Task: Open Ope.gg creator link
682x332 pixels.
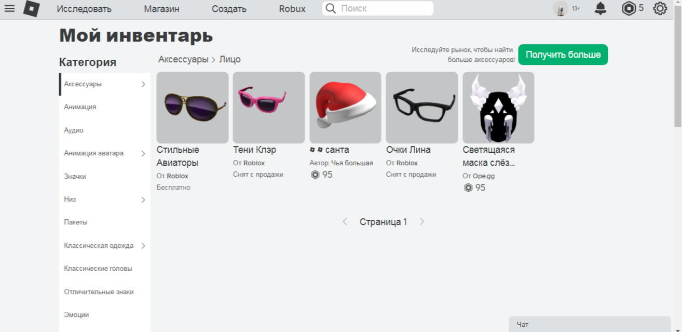Action: click(484, 176)
